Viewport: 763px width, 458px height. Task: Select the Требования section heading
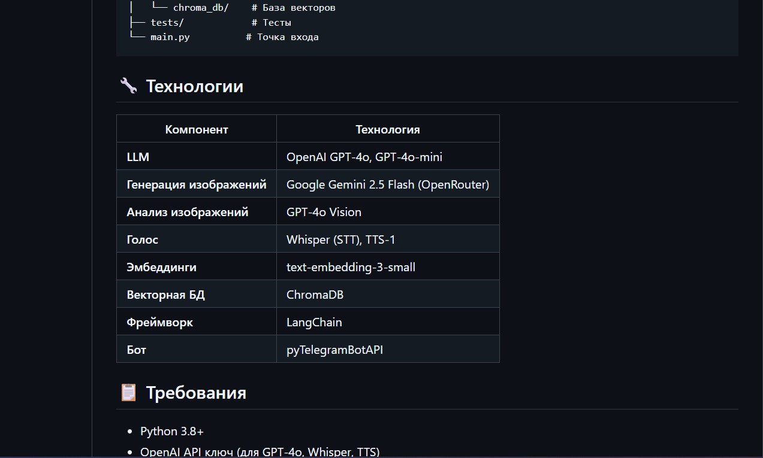pyautogui.click(x=196, y=392)
